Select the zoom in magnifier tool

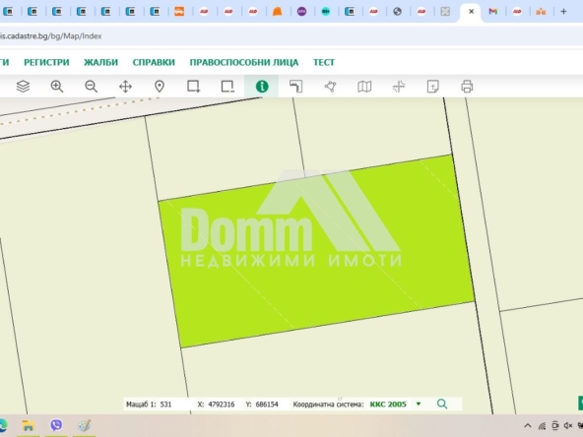tap(57, 87)
